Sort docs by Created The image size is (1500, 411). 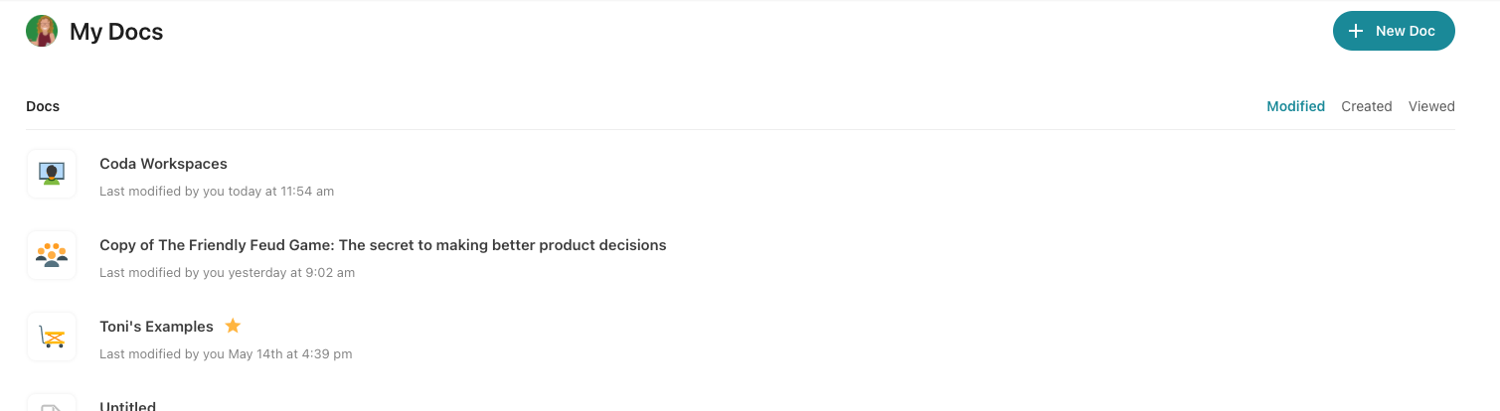[1366, 106]
